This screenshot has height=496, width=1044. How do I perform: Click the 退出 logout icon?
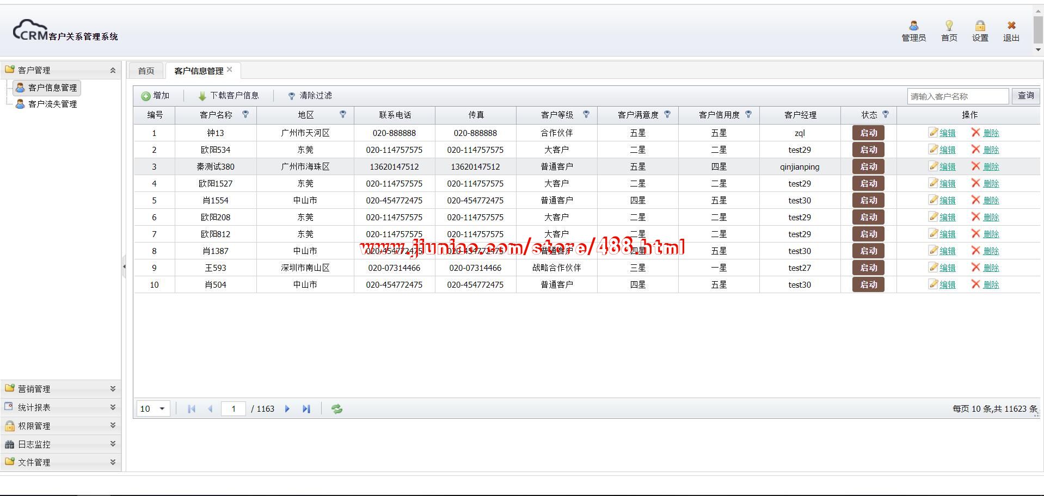(1011, 26)
